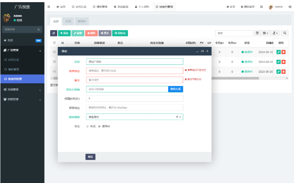This screenshot has width=294, height=183.
Task: Tick the checkbox of the third table row
Action: [x=54, y=71]
